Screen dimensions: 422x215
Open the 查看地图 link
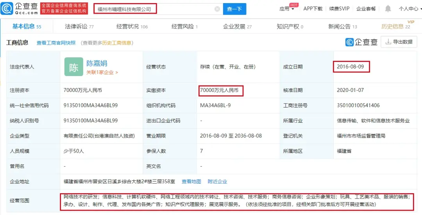[x=191, y=182]
